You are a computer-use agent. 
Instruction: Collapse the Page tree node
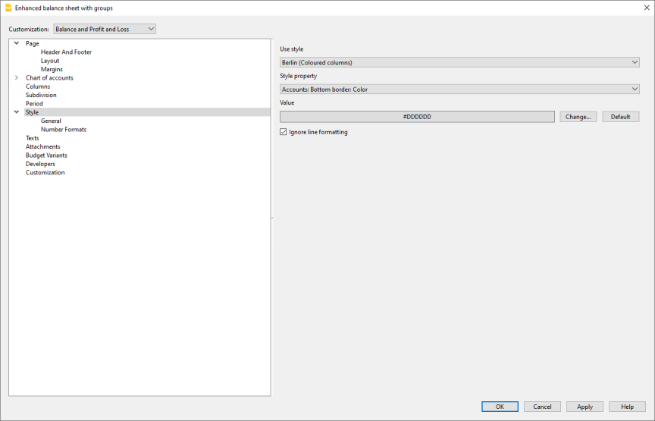(17, 43)
